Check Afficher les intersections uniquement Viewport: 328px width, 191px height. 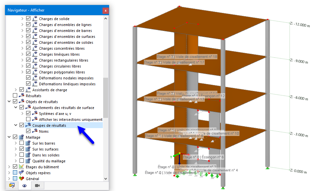click(x=28, y=119)
